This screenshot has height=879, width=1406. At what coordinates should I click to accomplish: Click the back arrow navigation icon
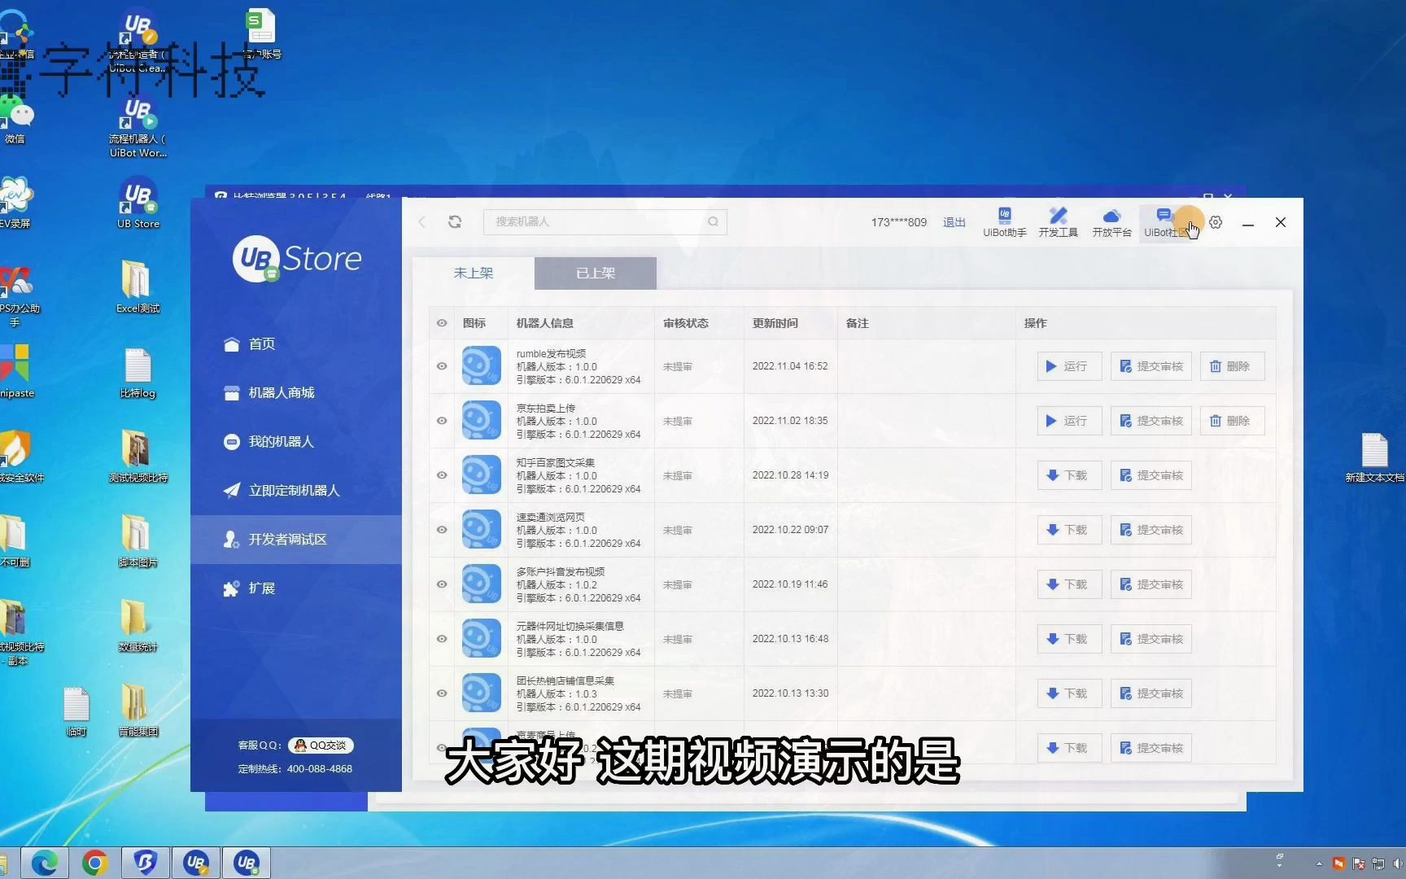(x=421, y=221)
